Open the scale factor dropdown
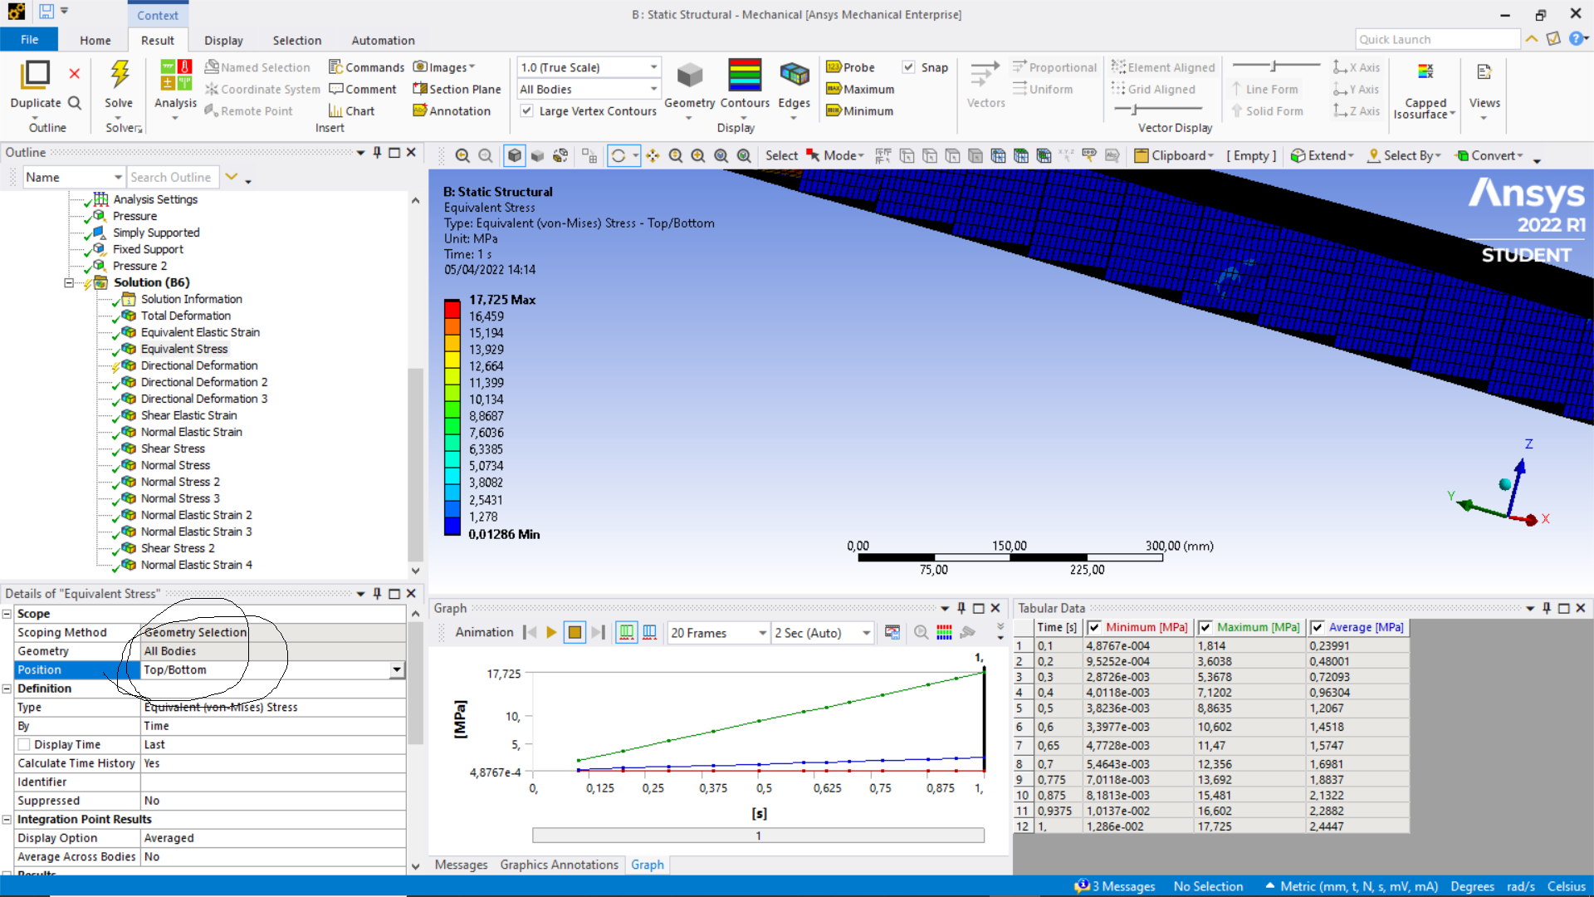 point(654,67)
